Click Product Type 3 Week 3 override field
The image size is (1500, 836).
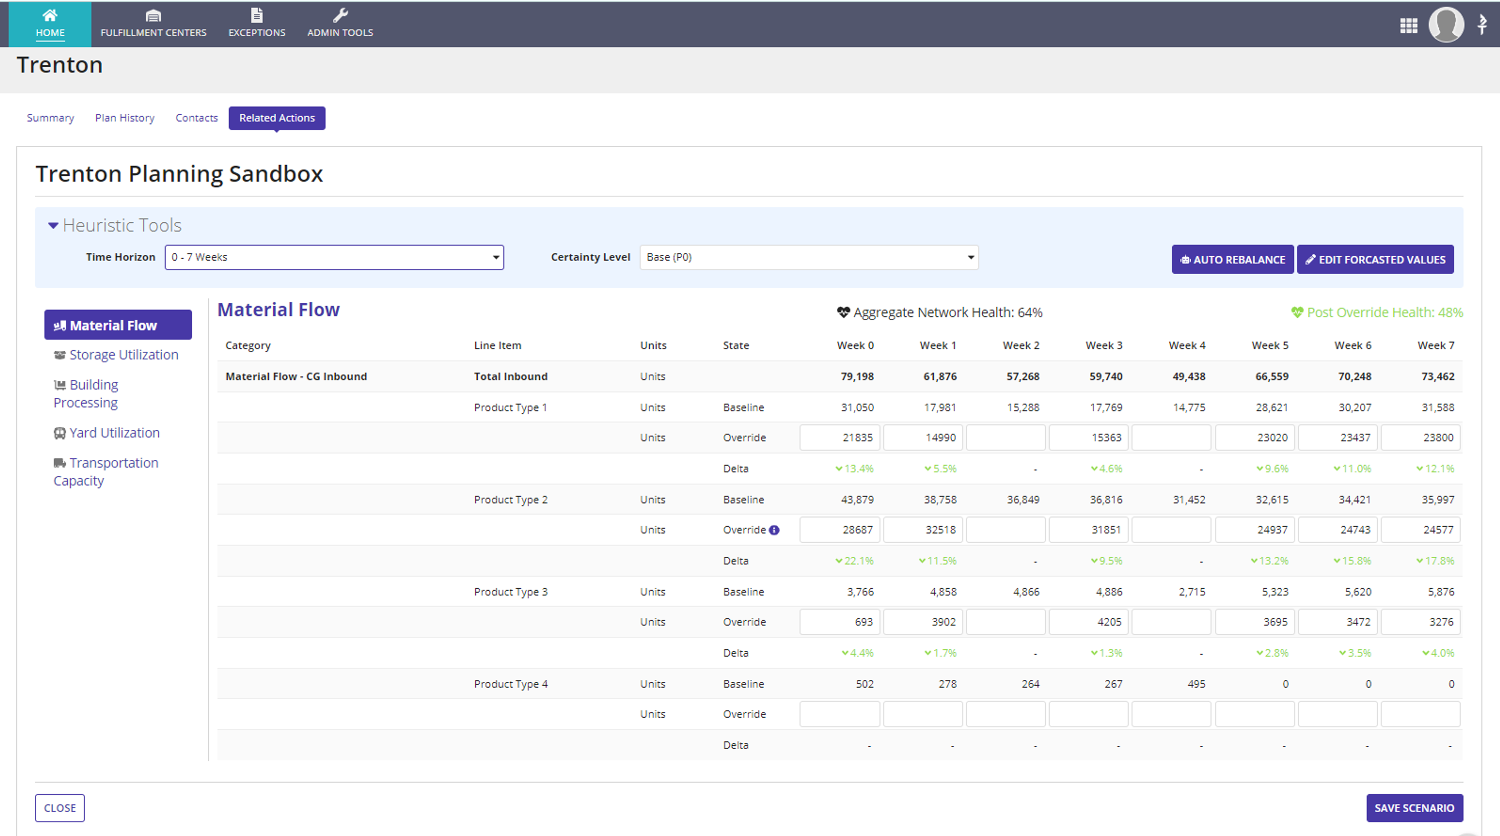(1088, 622)
